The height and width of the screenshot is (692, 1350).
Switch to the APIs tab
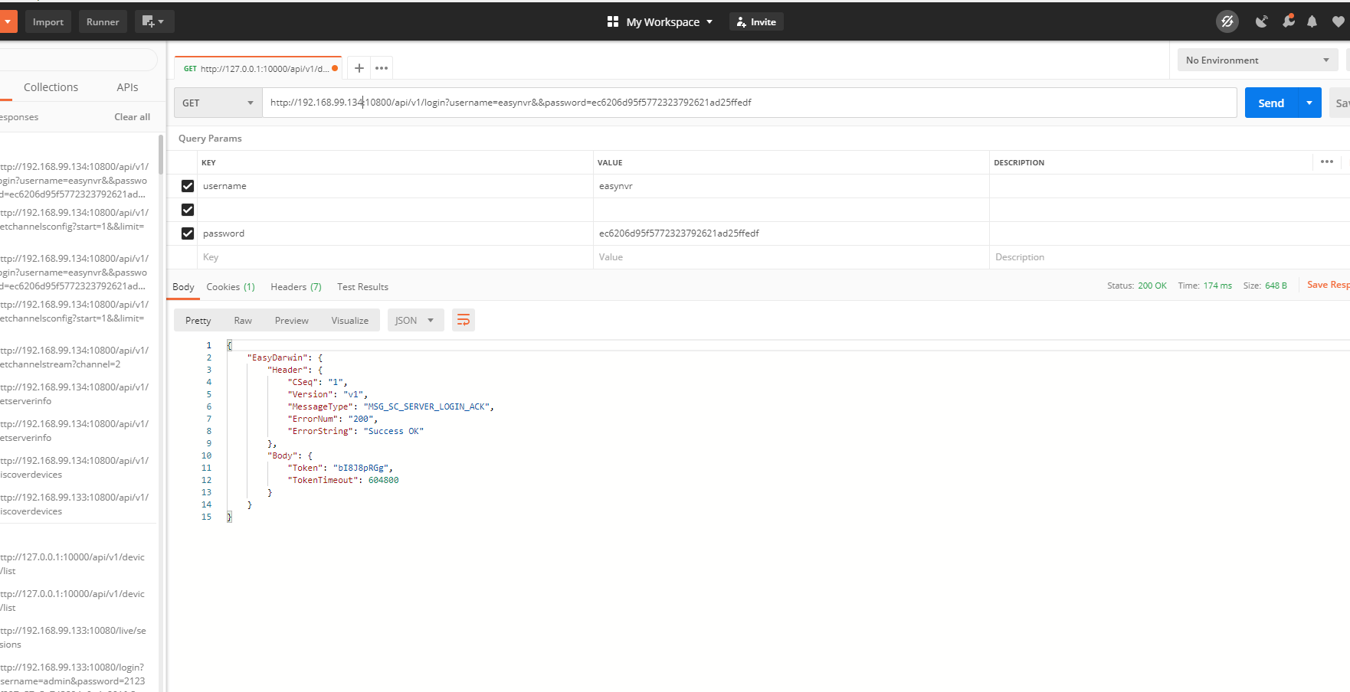click(x=127, y=87)
